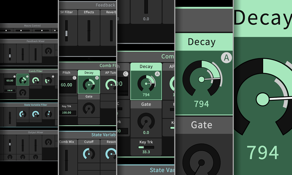
Task: Click the highlighted Comb Filter knob in leftmost panel
Action: 23,81
